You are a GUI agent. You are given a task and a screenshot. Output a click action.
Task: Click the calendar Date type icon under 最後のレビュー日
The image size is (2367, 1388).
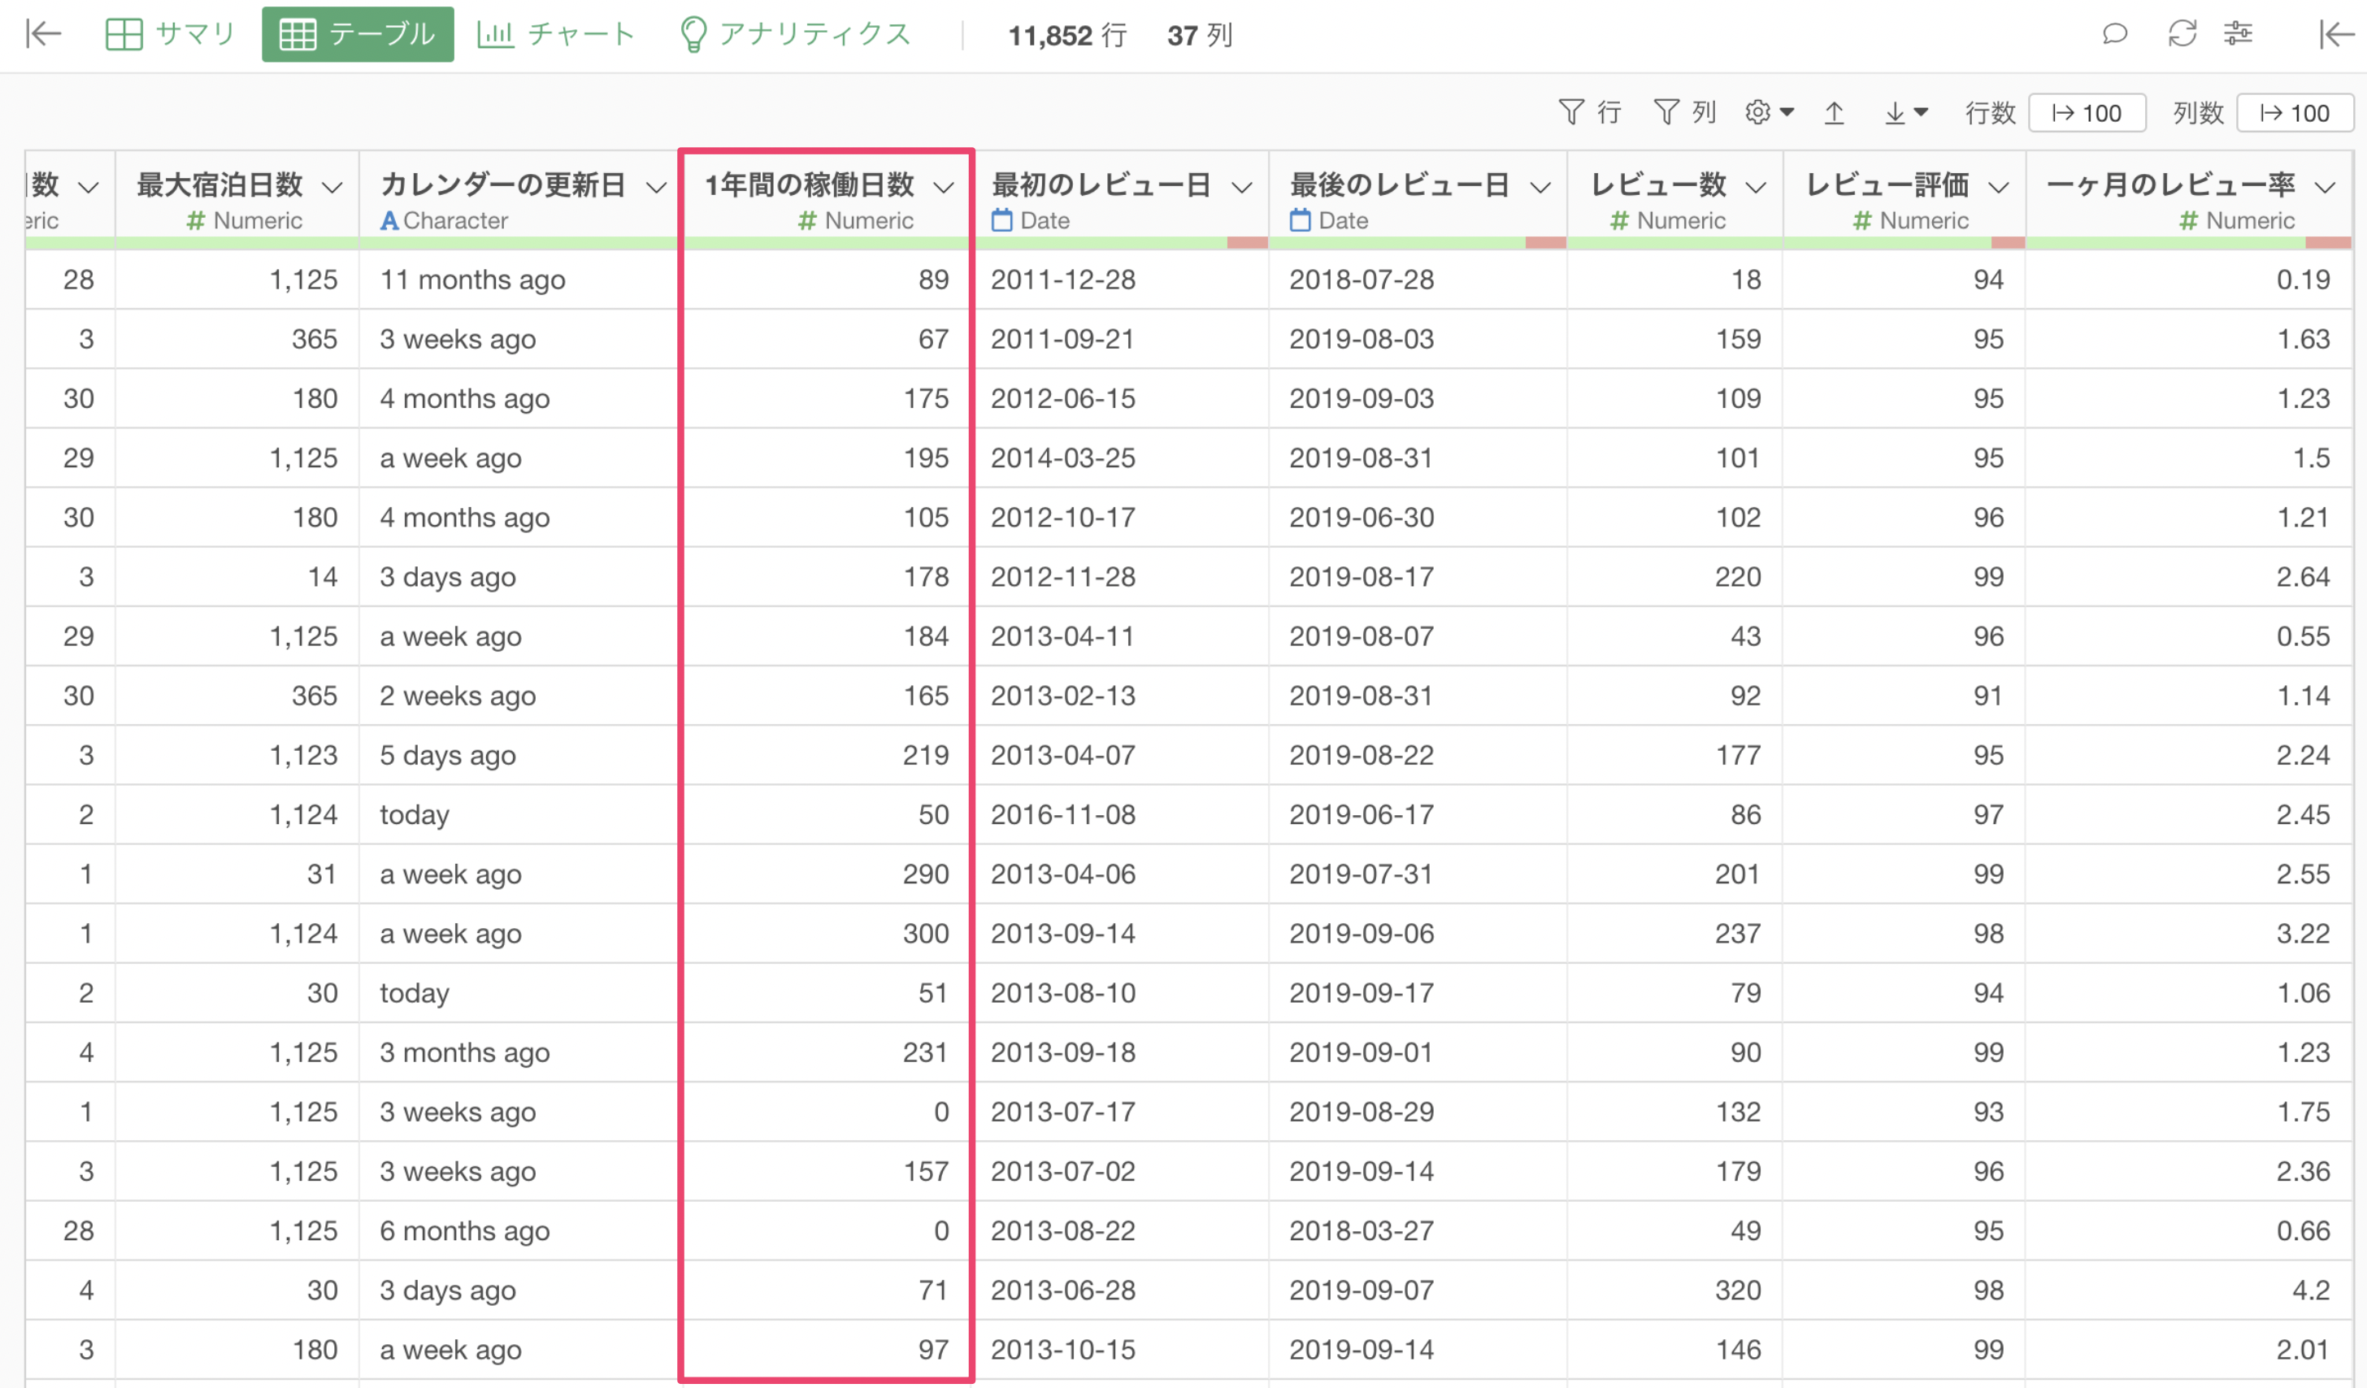(1300, 221)
